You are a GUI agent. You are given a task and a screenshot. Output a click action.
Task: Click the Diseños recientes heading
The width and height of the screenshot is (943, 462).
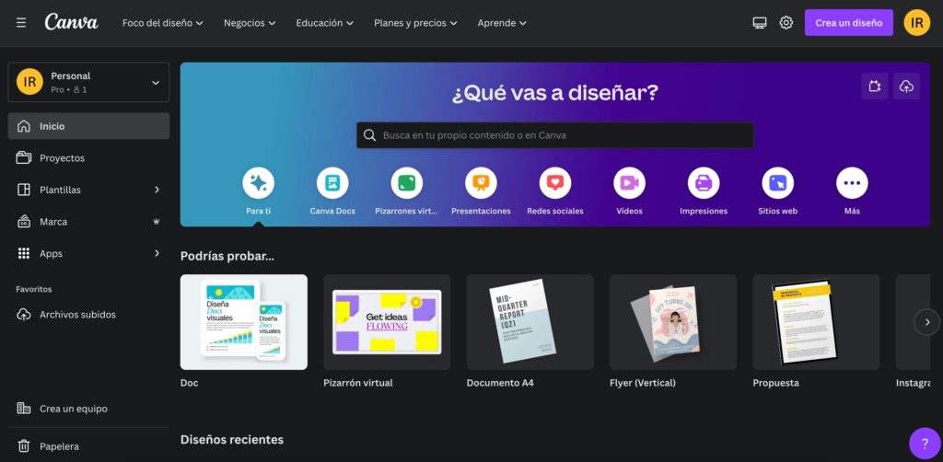231,440
